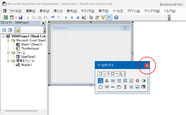Open the Properties Window toolbar icon
Viewport: 186px width, 115px height.
pyautogui.click(x=97, y=17)
